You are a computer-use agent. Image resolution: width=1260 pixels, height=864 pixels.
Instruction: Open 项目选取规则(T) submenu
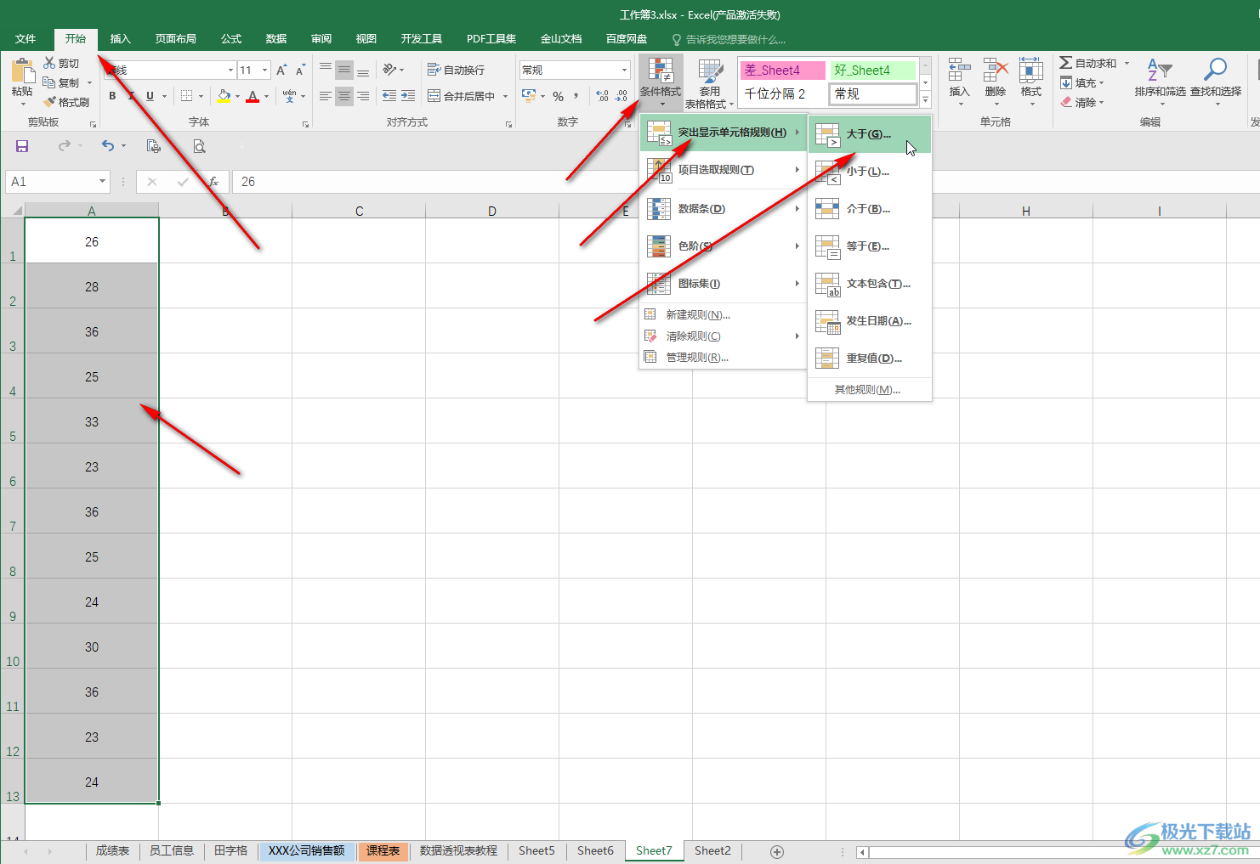(x=723, y=170)
